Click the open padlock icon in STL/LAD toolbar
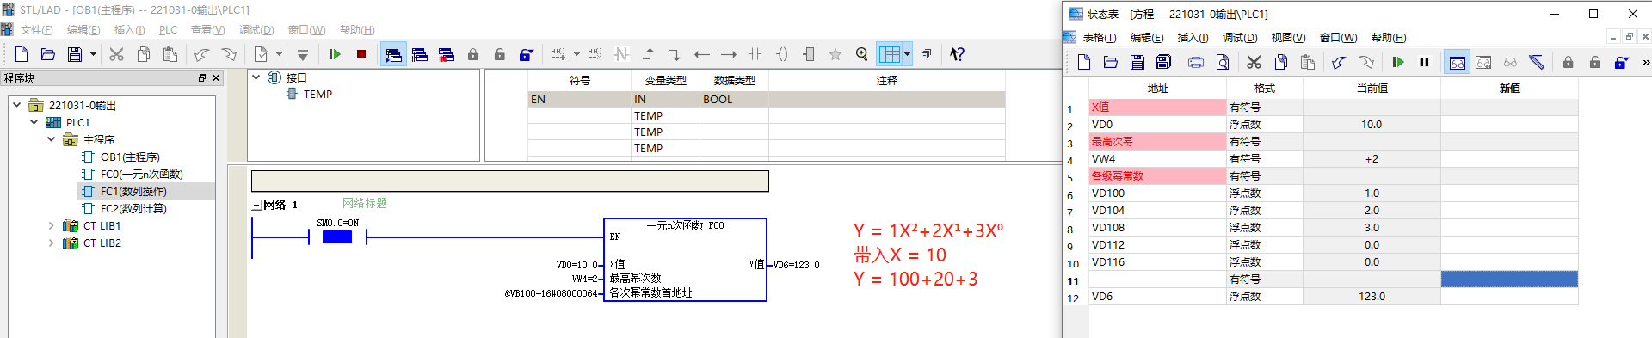The width and height of the screenshot is (1652, 338). [x=499, y=54]
